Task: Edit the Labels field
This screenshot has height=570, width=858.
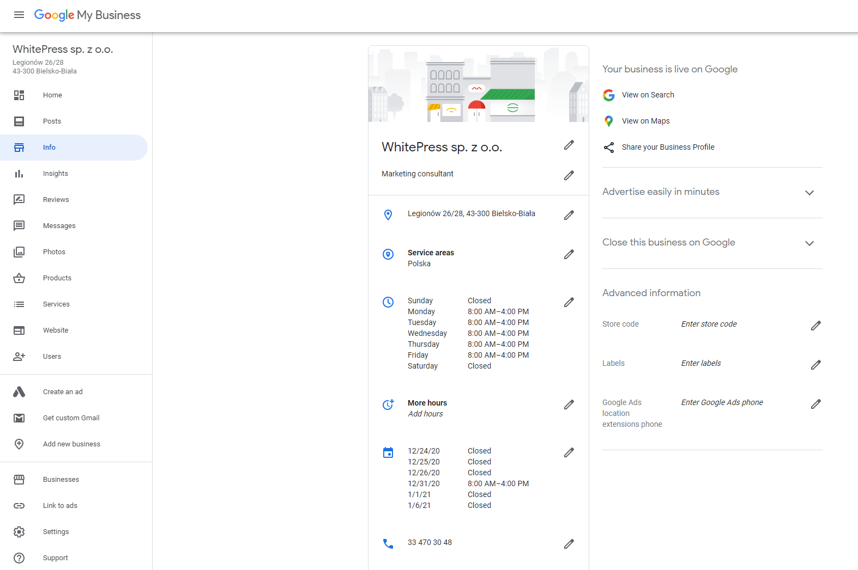Action: point(816,365)
